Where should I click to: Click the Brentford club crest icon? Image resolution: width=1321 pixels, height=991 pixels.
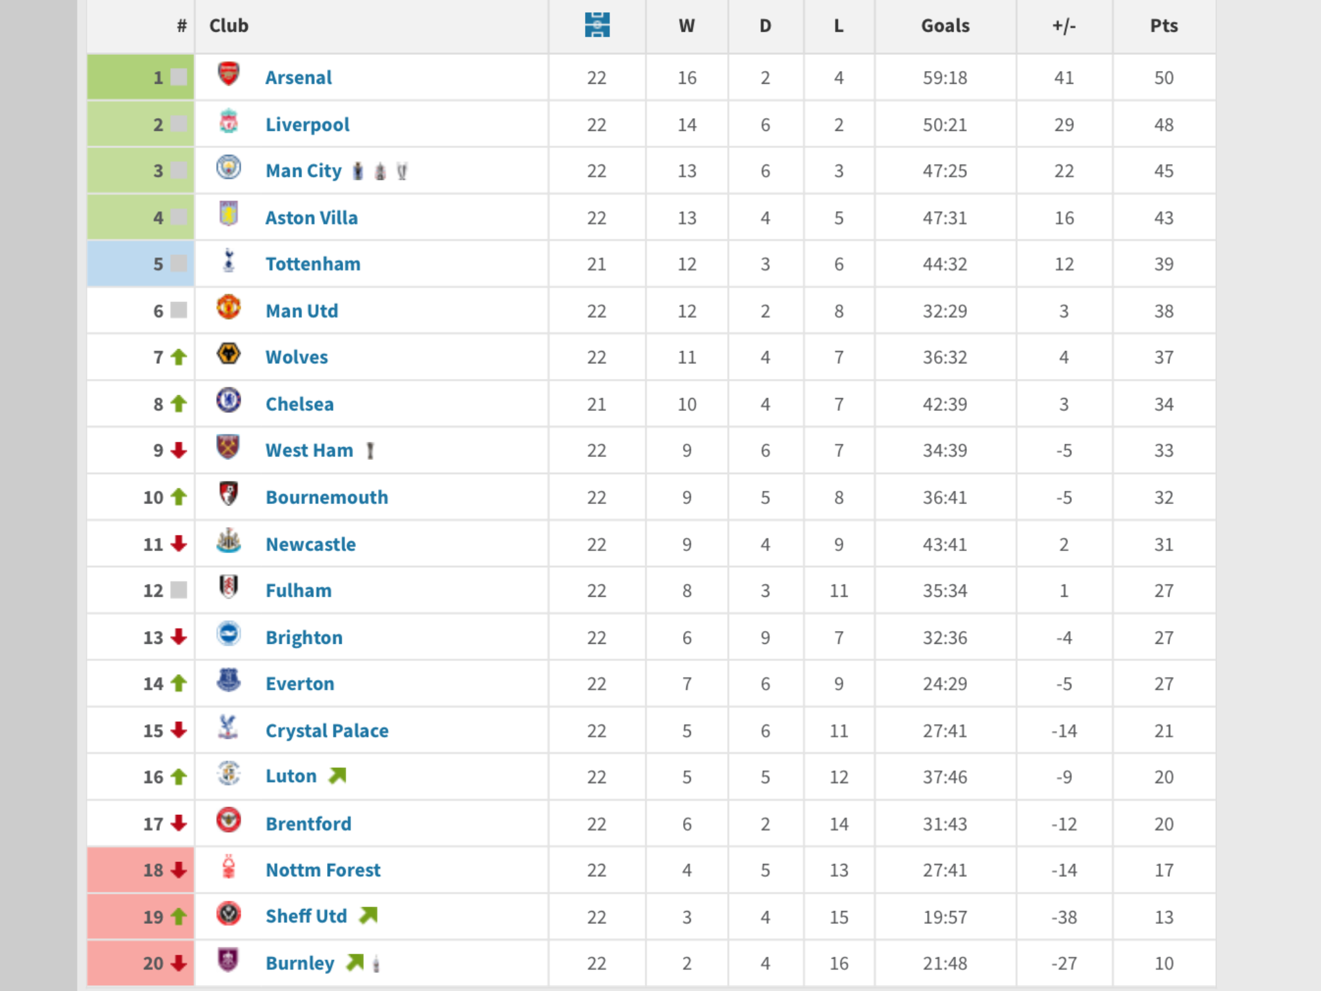tap(228, 820)
